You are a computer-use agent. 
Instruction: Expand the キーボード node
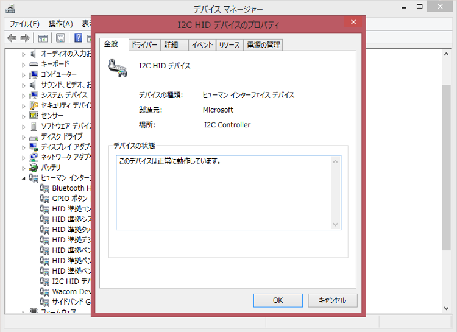point(24,65)
